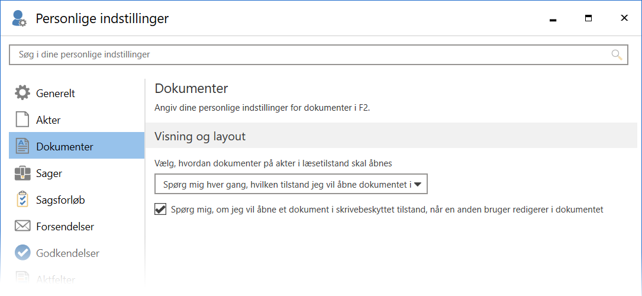Select the Dokumenter tab in the sidebar
The image size is (642, 296).
64,146
